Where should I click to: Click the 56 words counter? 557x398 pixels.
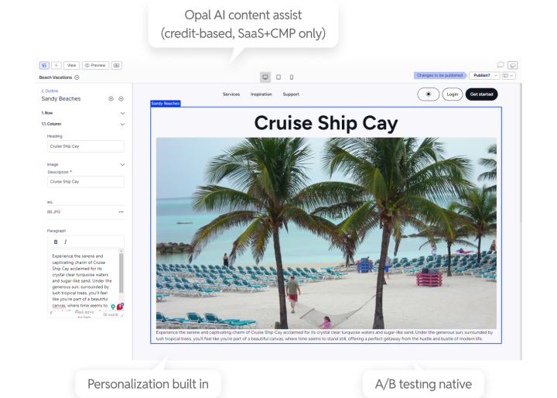pos(111,315)
